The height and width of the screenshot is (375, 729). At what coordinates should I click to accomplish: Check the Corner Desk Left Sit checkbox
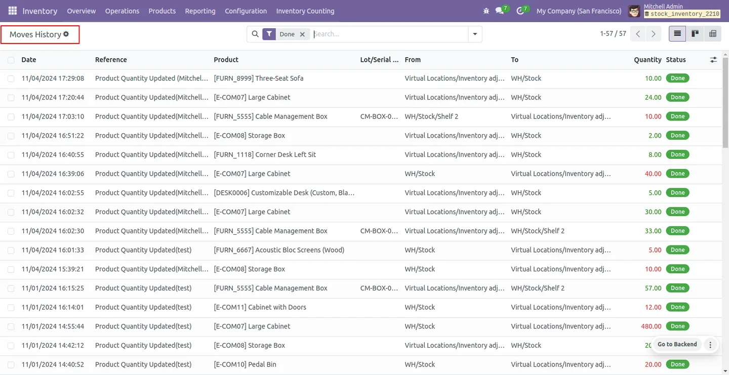(11, 155)
